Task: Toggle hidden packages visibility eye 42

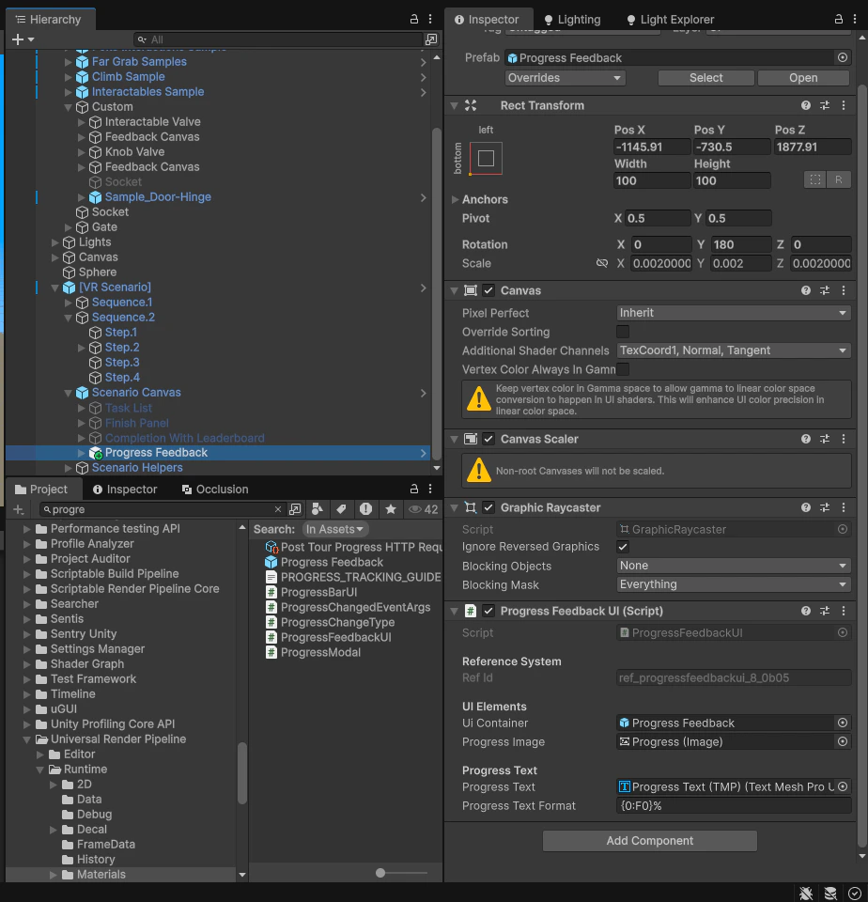Action: click(x=424, y=509)
